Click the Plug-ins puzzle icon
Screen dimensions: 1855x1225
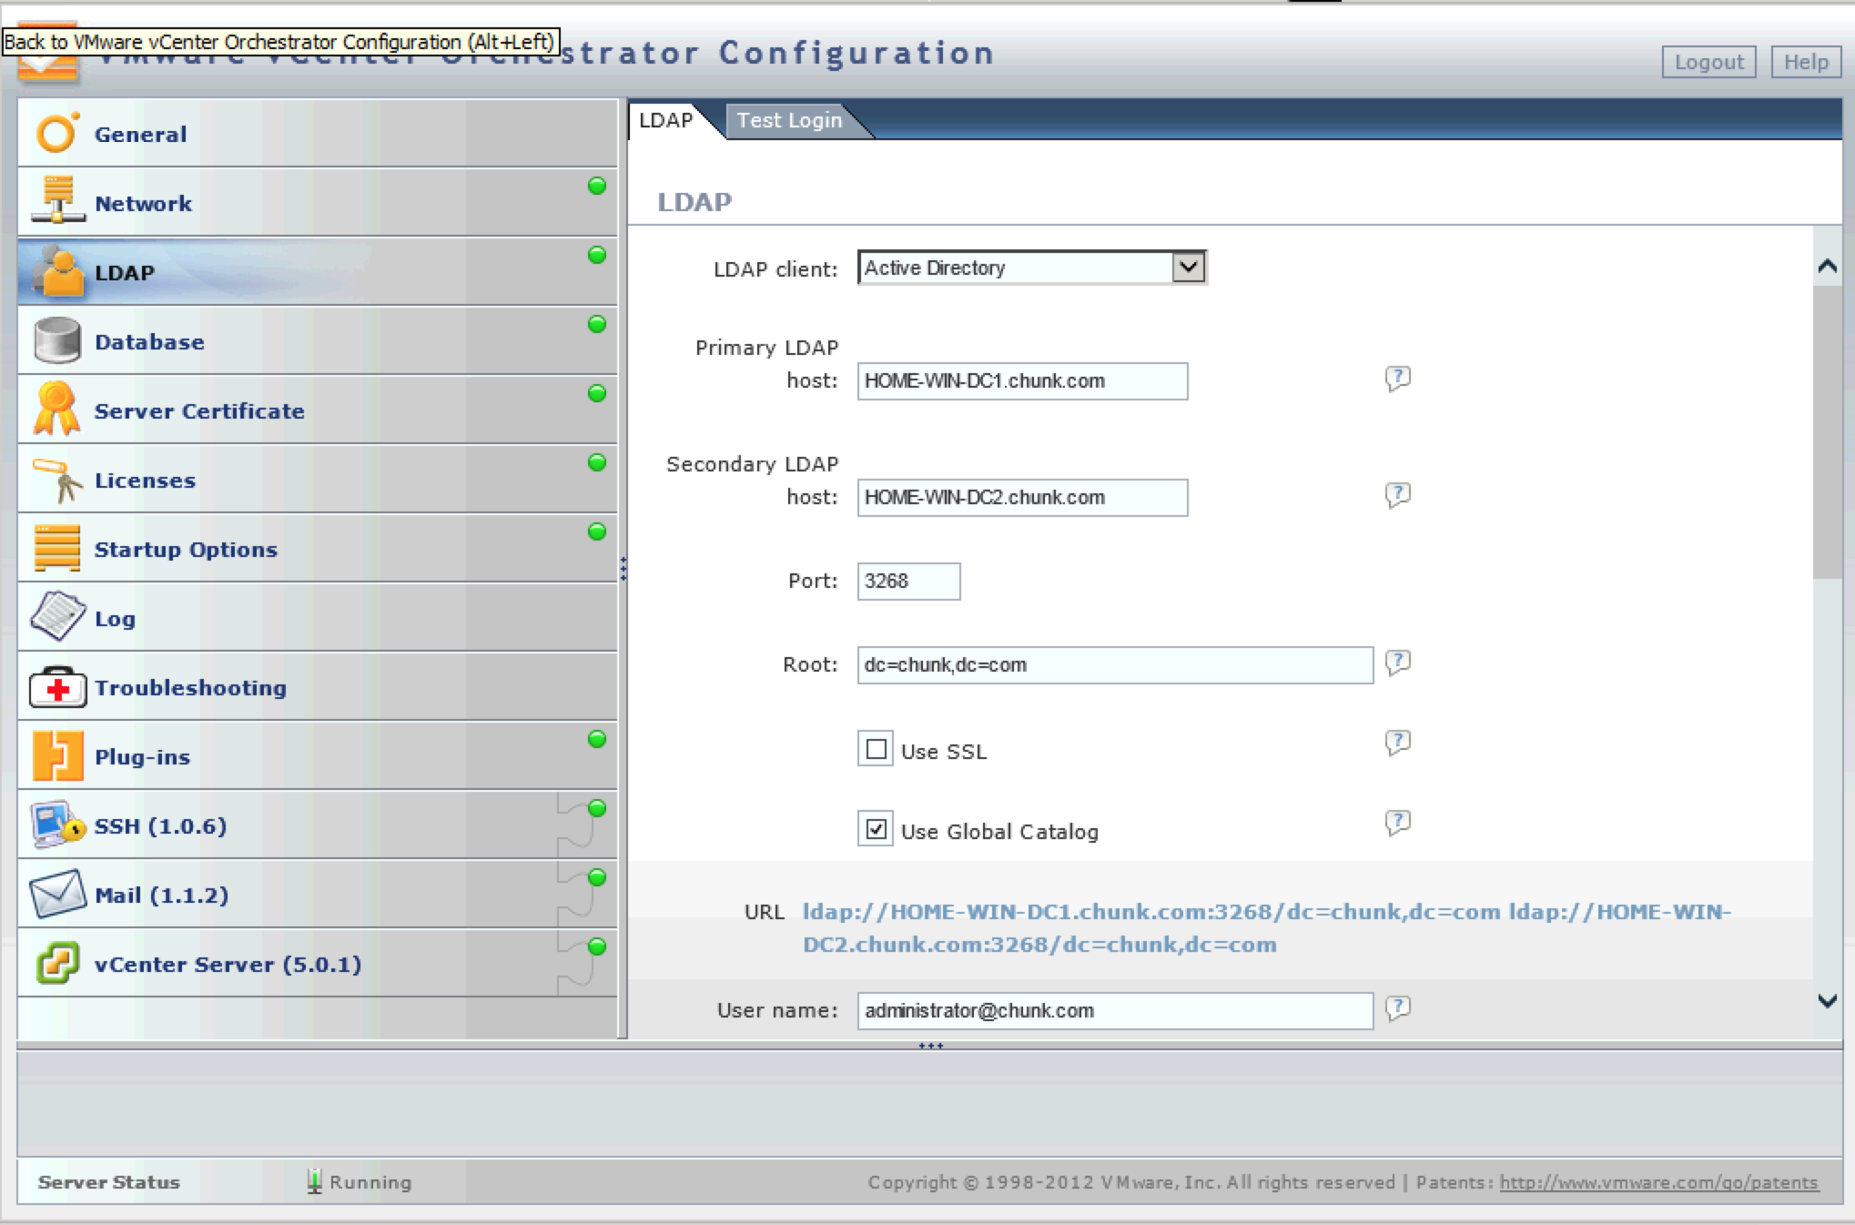(x=56, y=756)
